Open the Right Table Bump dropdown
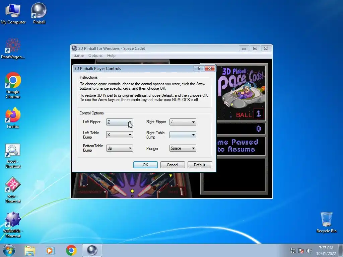The image size is (343, 257). click(183, 135)
